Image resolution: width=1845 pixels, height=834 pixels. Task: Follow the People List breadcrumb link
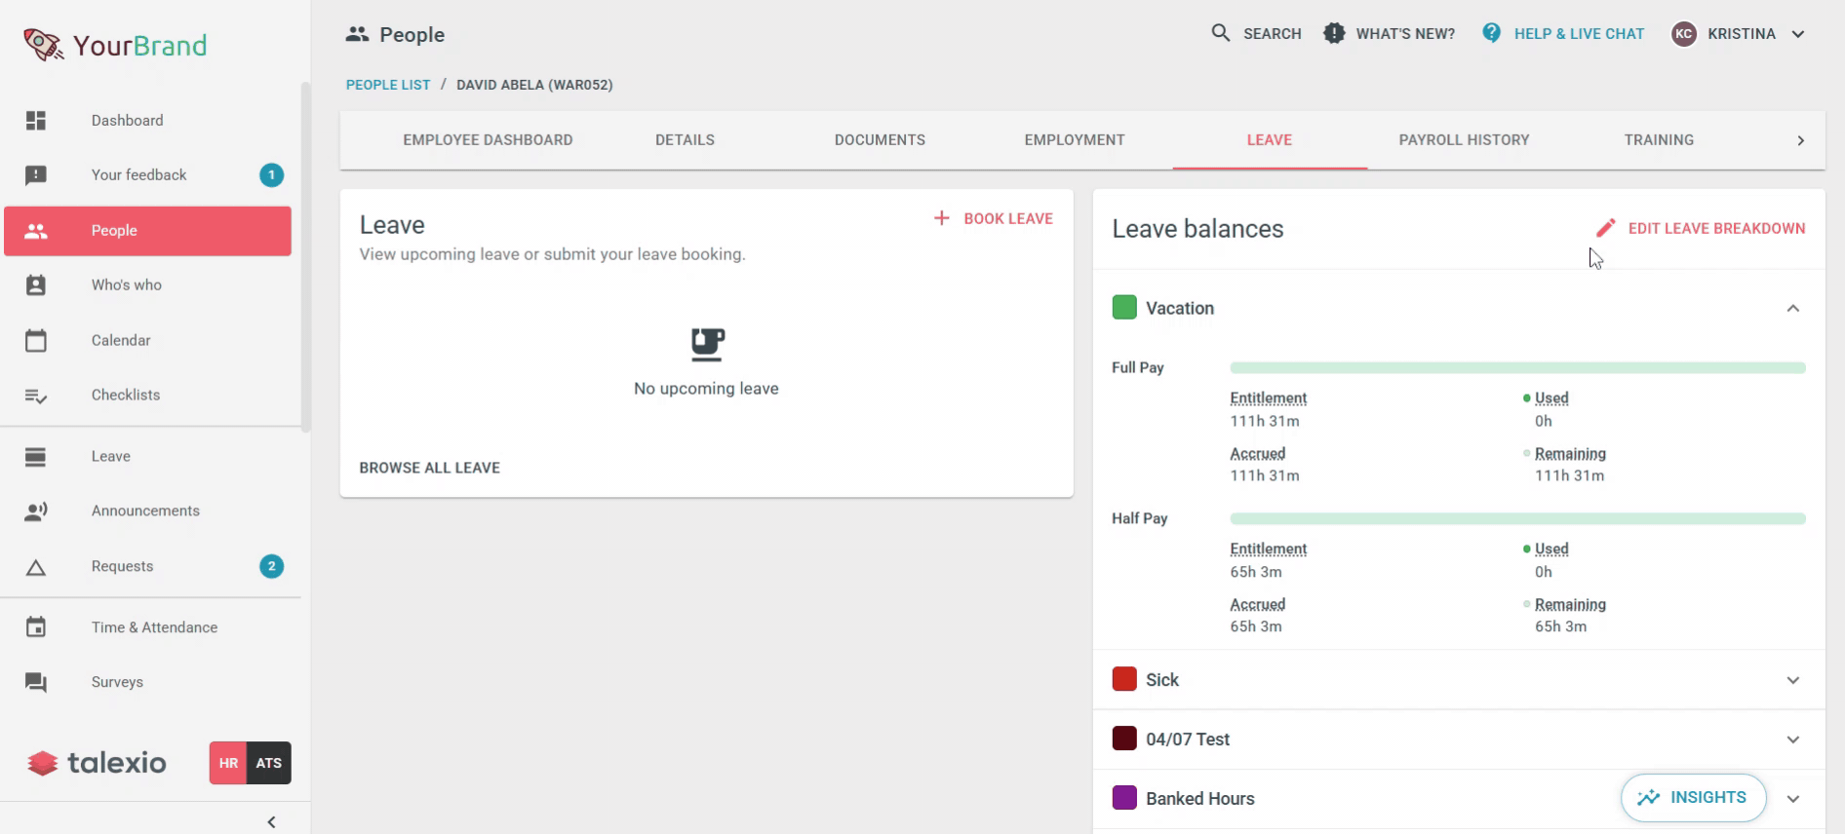pos(388,85)
